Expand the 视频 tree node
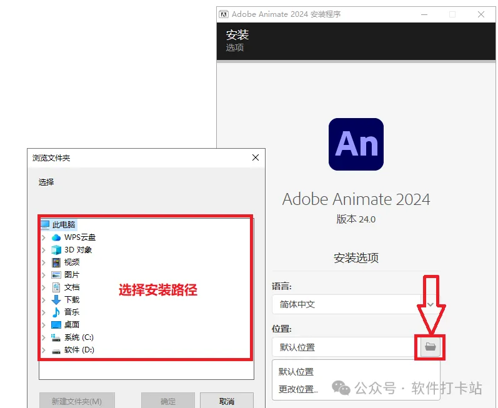This screenshot has width=498, height=408. (44, 262)
